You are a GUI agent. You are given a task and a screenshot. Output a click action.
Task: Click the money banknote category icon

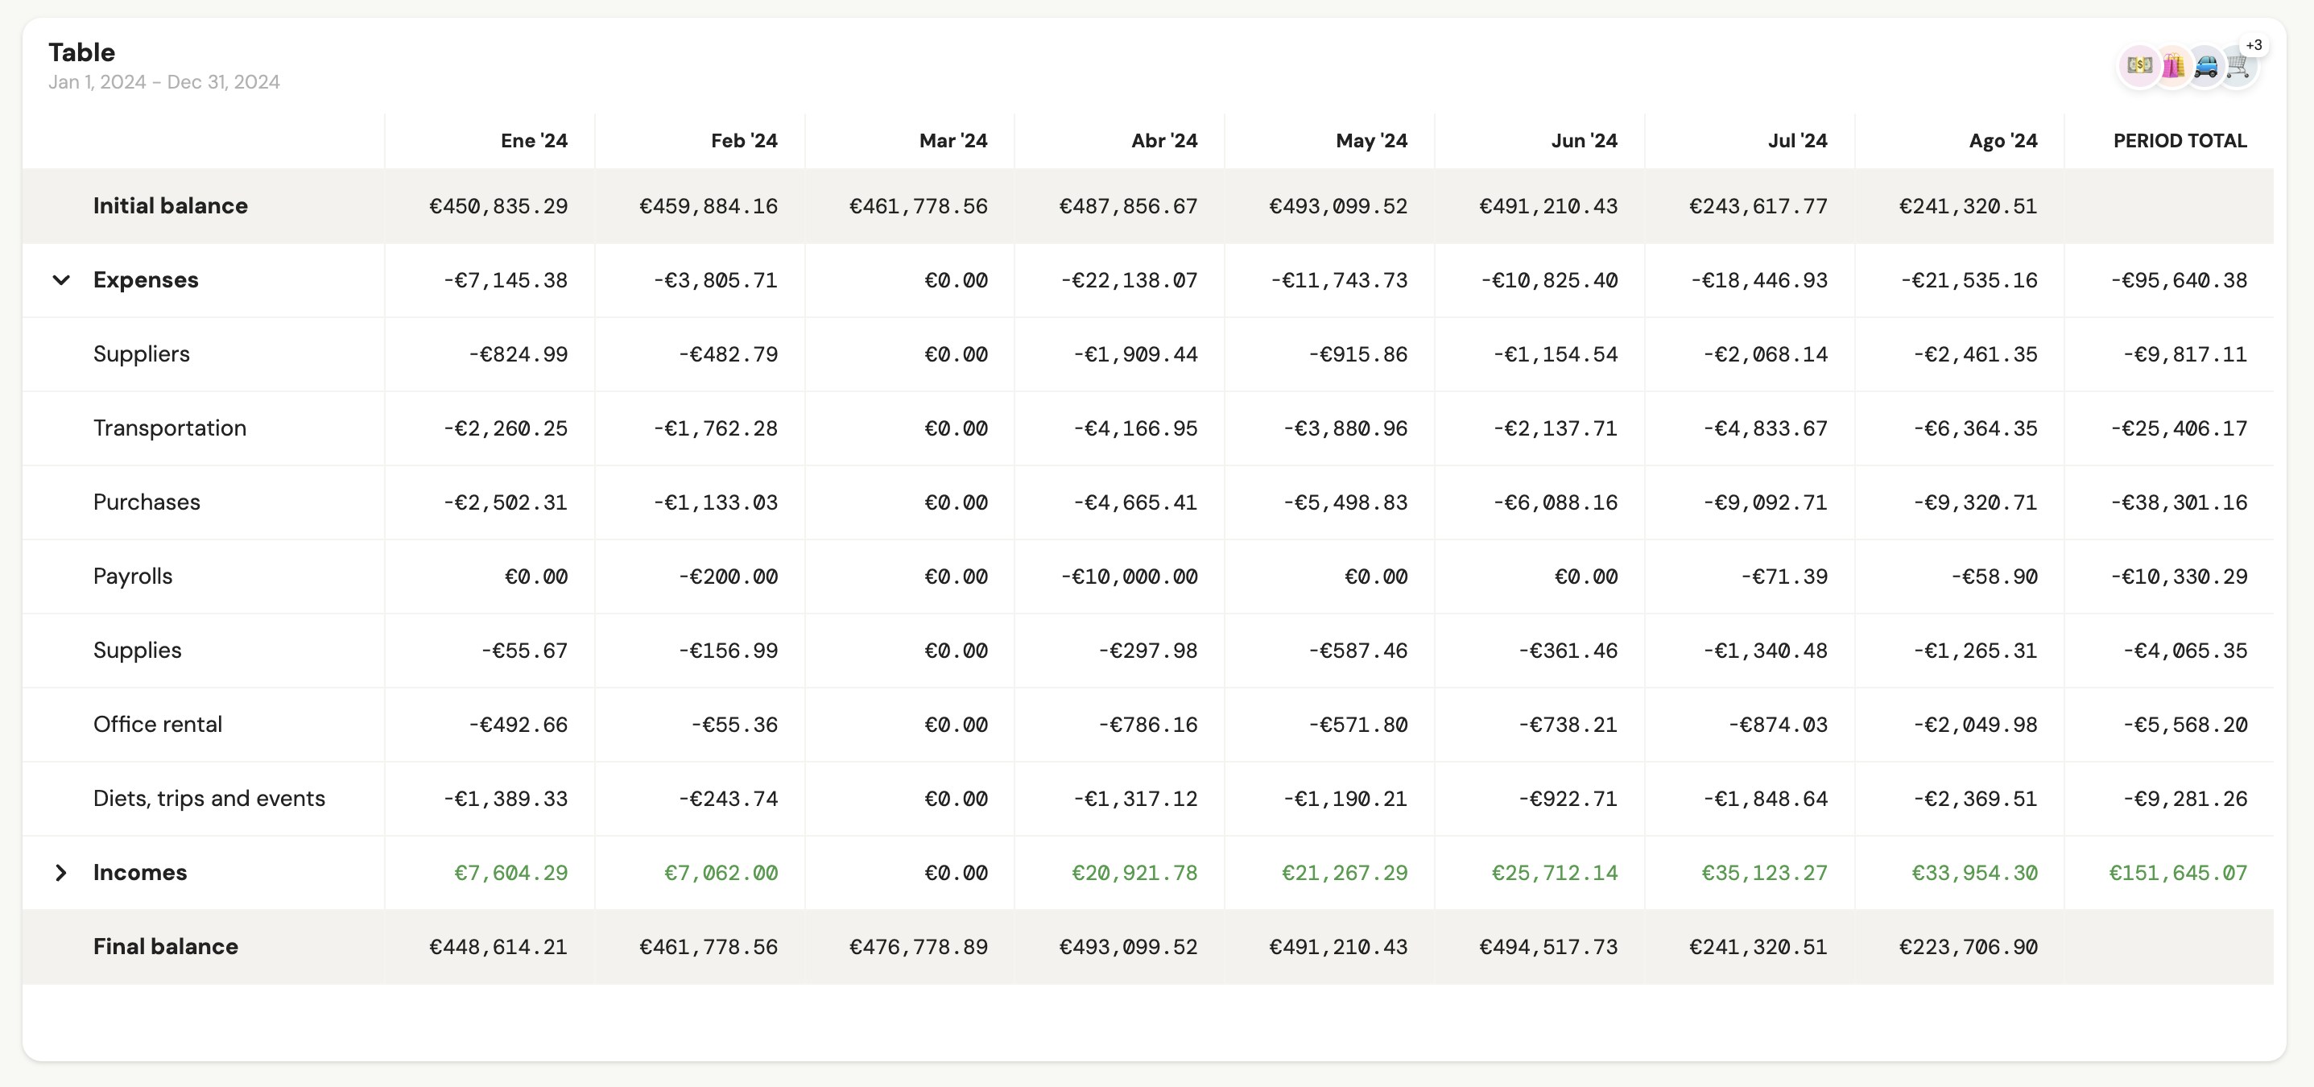(x=2138, y=65)
